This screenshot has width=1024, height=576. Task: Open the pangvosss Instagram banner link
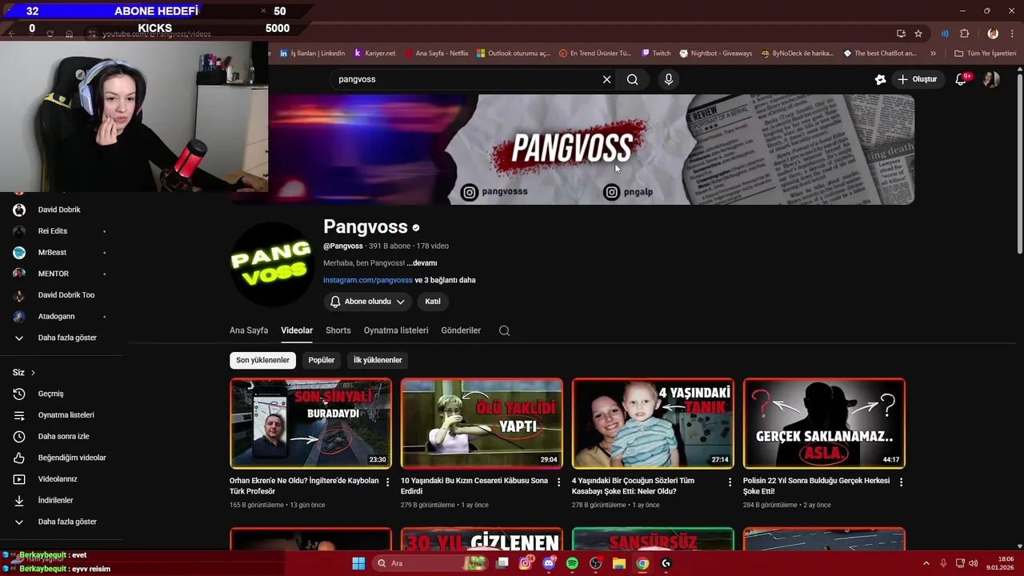pos(494,192)
